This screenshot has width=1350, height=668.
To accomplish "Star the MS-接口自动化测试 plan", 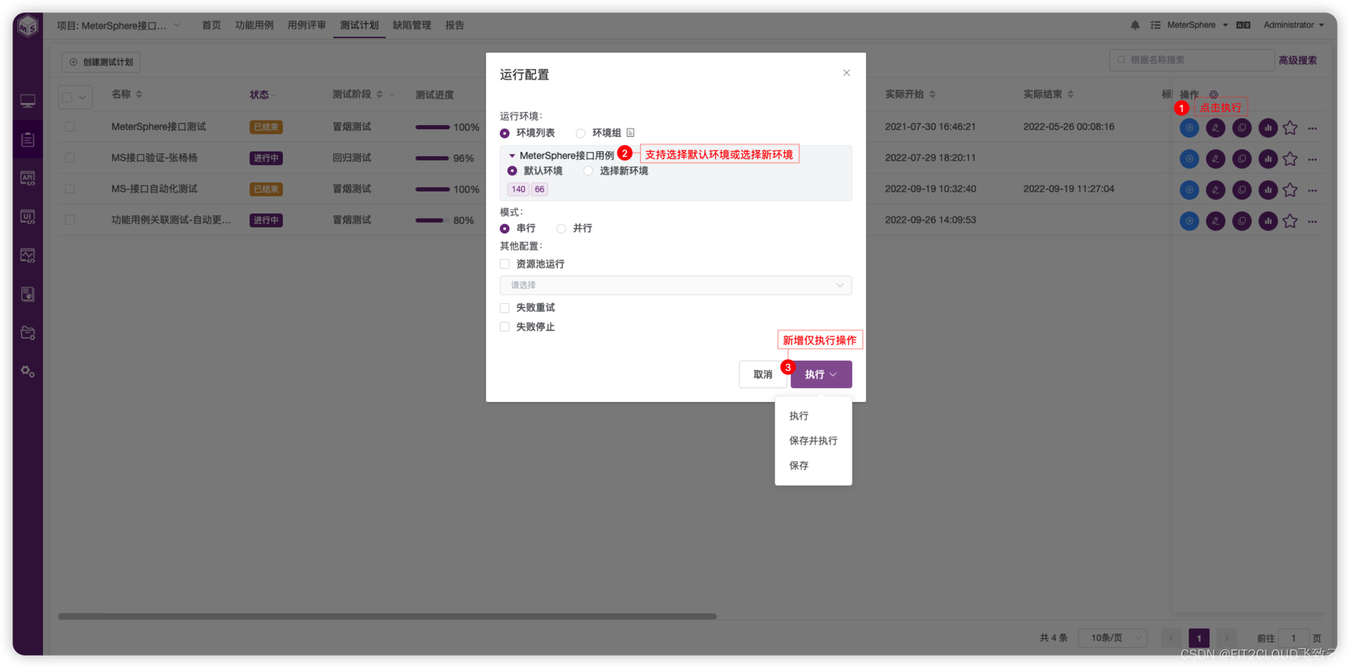I will 1290,190.
